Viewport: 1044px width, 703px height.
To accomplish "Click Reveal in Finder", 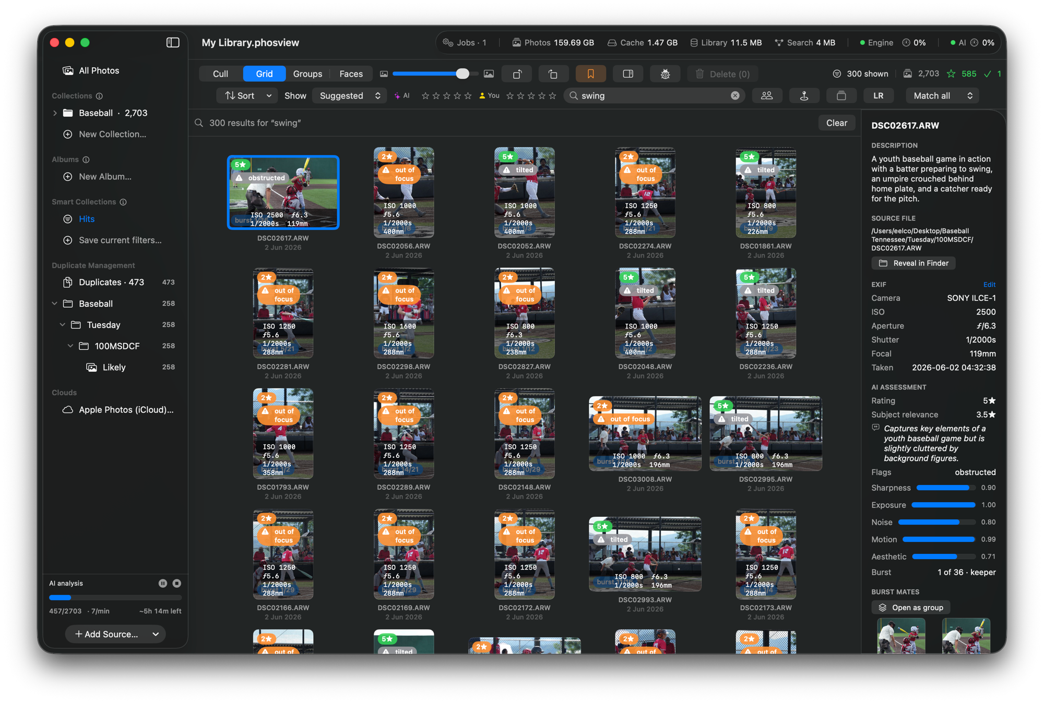I will [913, 263].
